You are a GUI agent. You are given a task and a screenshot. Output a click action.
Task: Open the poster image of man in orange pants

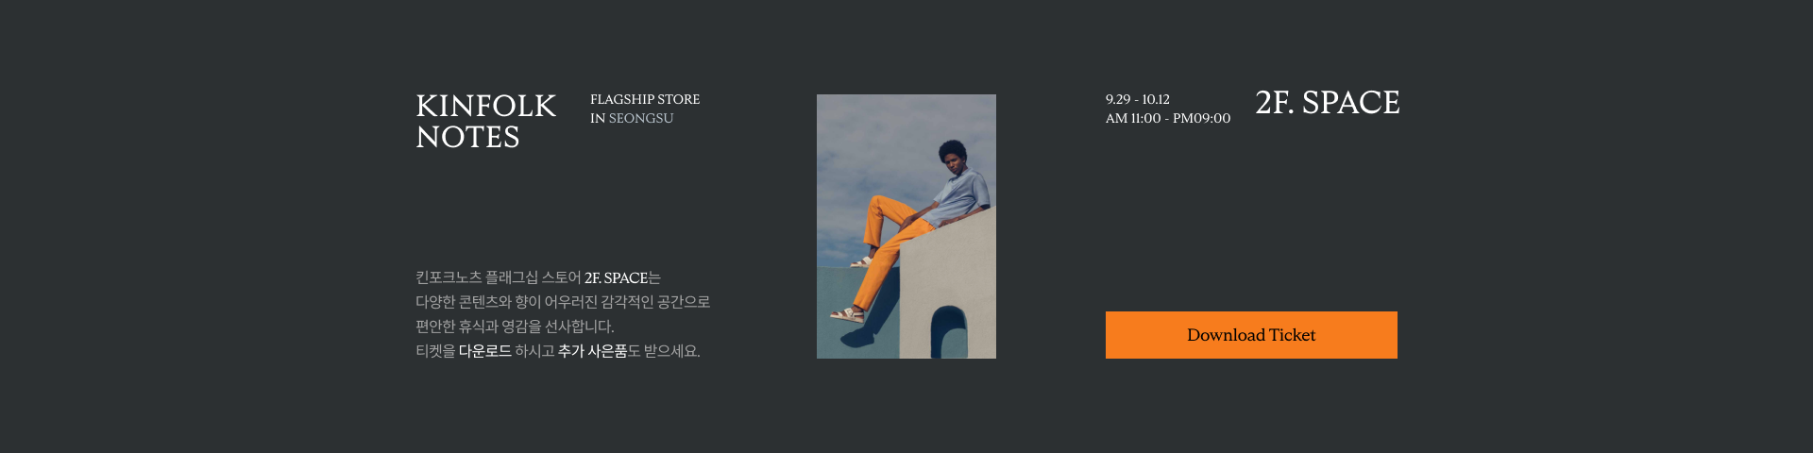coord(906,226)
